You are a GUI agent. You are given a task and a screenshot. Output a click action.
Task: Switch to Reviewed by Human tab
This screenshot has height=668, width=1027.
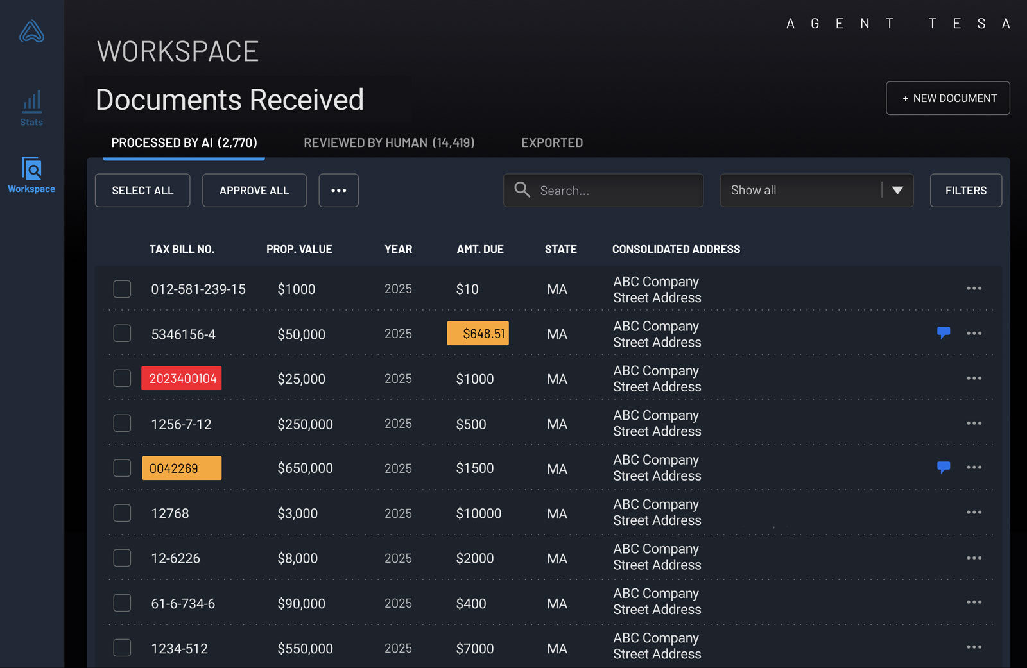(x=389, y=142)
